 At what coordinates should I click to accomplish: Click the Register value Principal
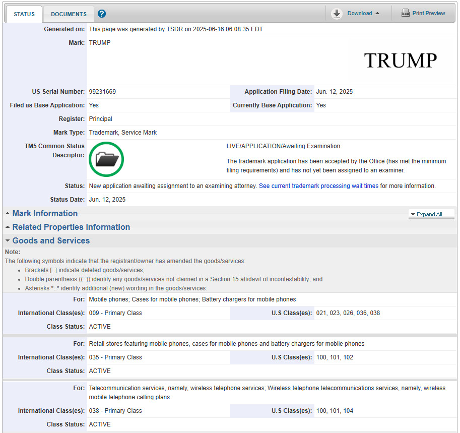101,119
